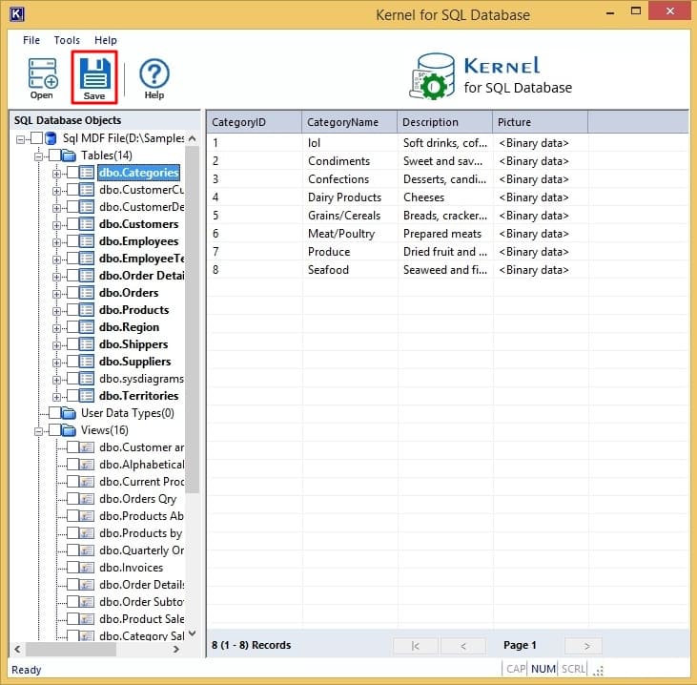The width and height of the screenshot is (697, 685).
Task: Click the dbo.Alphabetical view icon
Action: [87, 465]
